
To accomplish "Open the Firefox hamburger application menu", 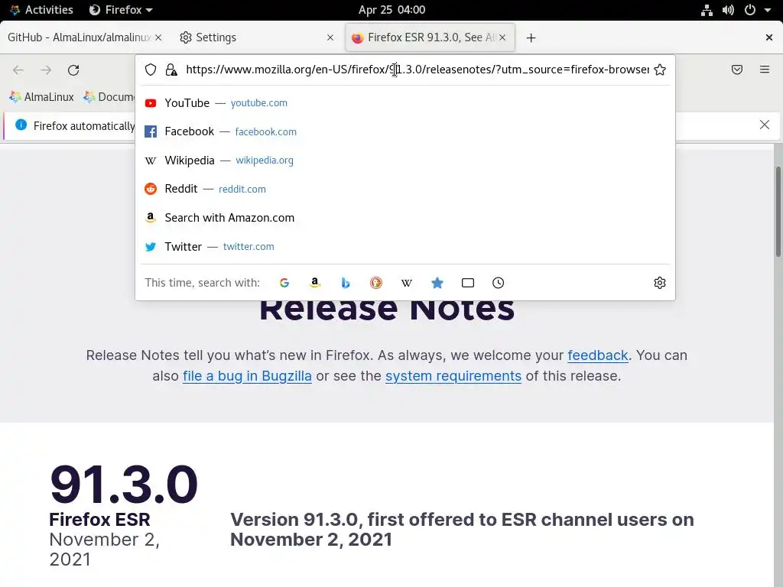I will tap(765, 70).
